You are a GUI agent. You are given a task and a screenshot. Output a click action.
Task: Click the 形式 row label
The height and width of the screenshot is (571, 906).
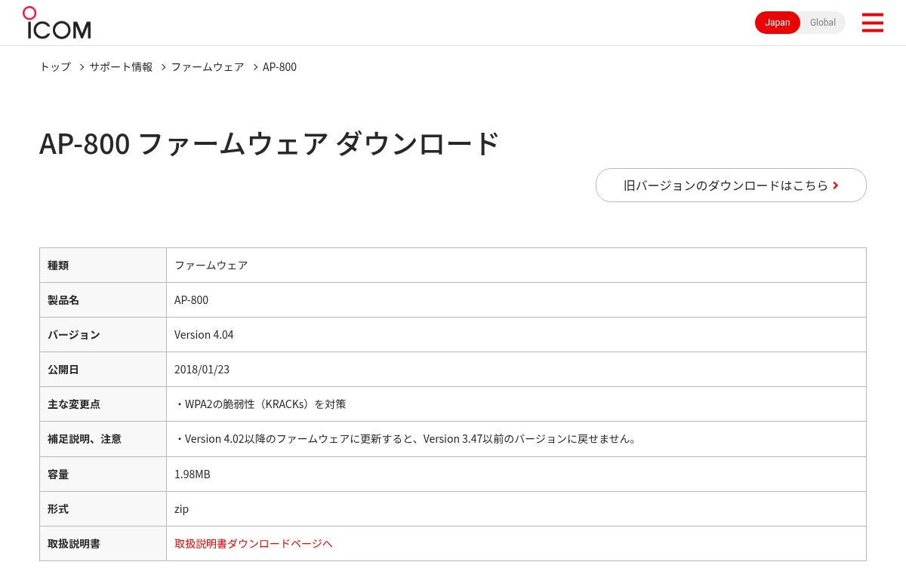pyautogui.click(x=58, y=508)
